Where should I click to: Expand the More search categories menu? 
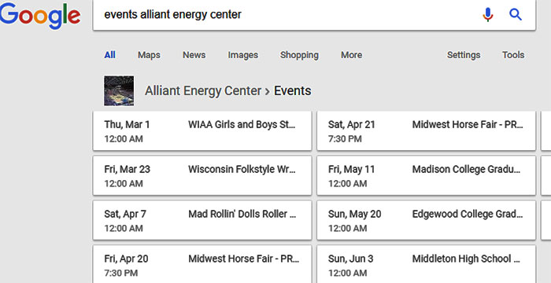351,55
